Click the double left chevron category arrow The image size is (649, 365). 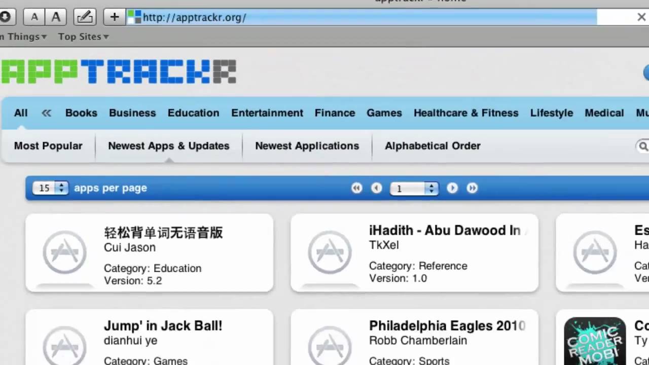(x=47, y=113)
